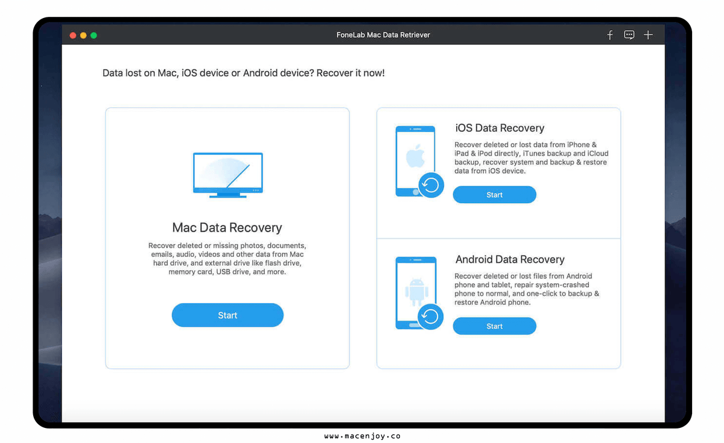
Task: Click the Mac monitor scan illustration
Action: 228,175
